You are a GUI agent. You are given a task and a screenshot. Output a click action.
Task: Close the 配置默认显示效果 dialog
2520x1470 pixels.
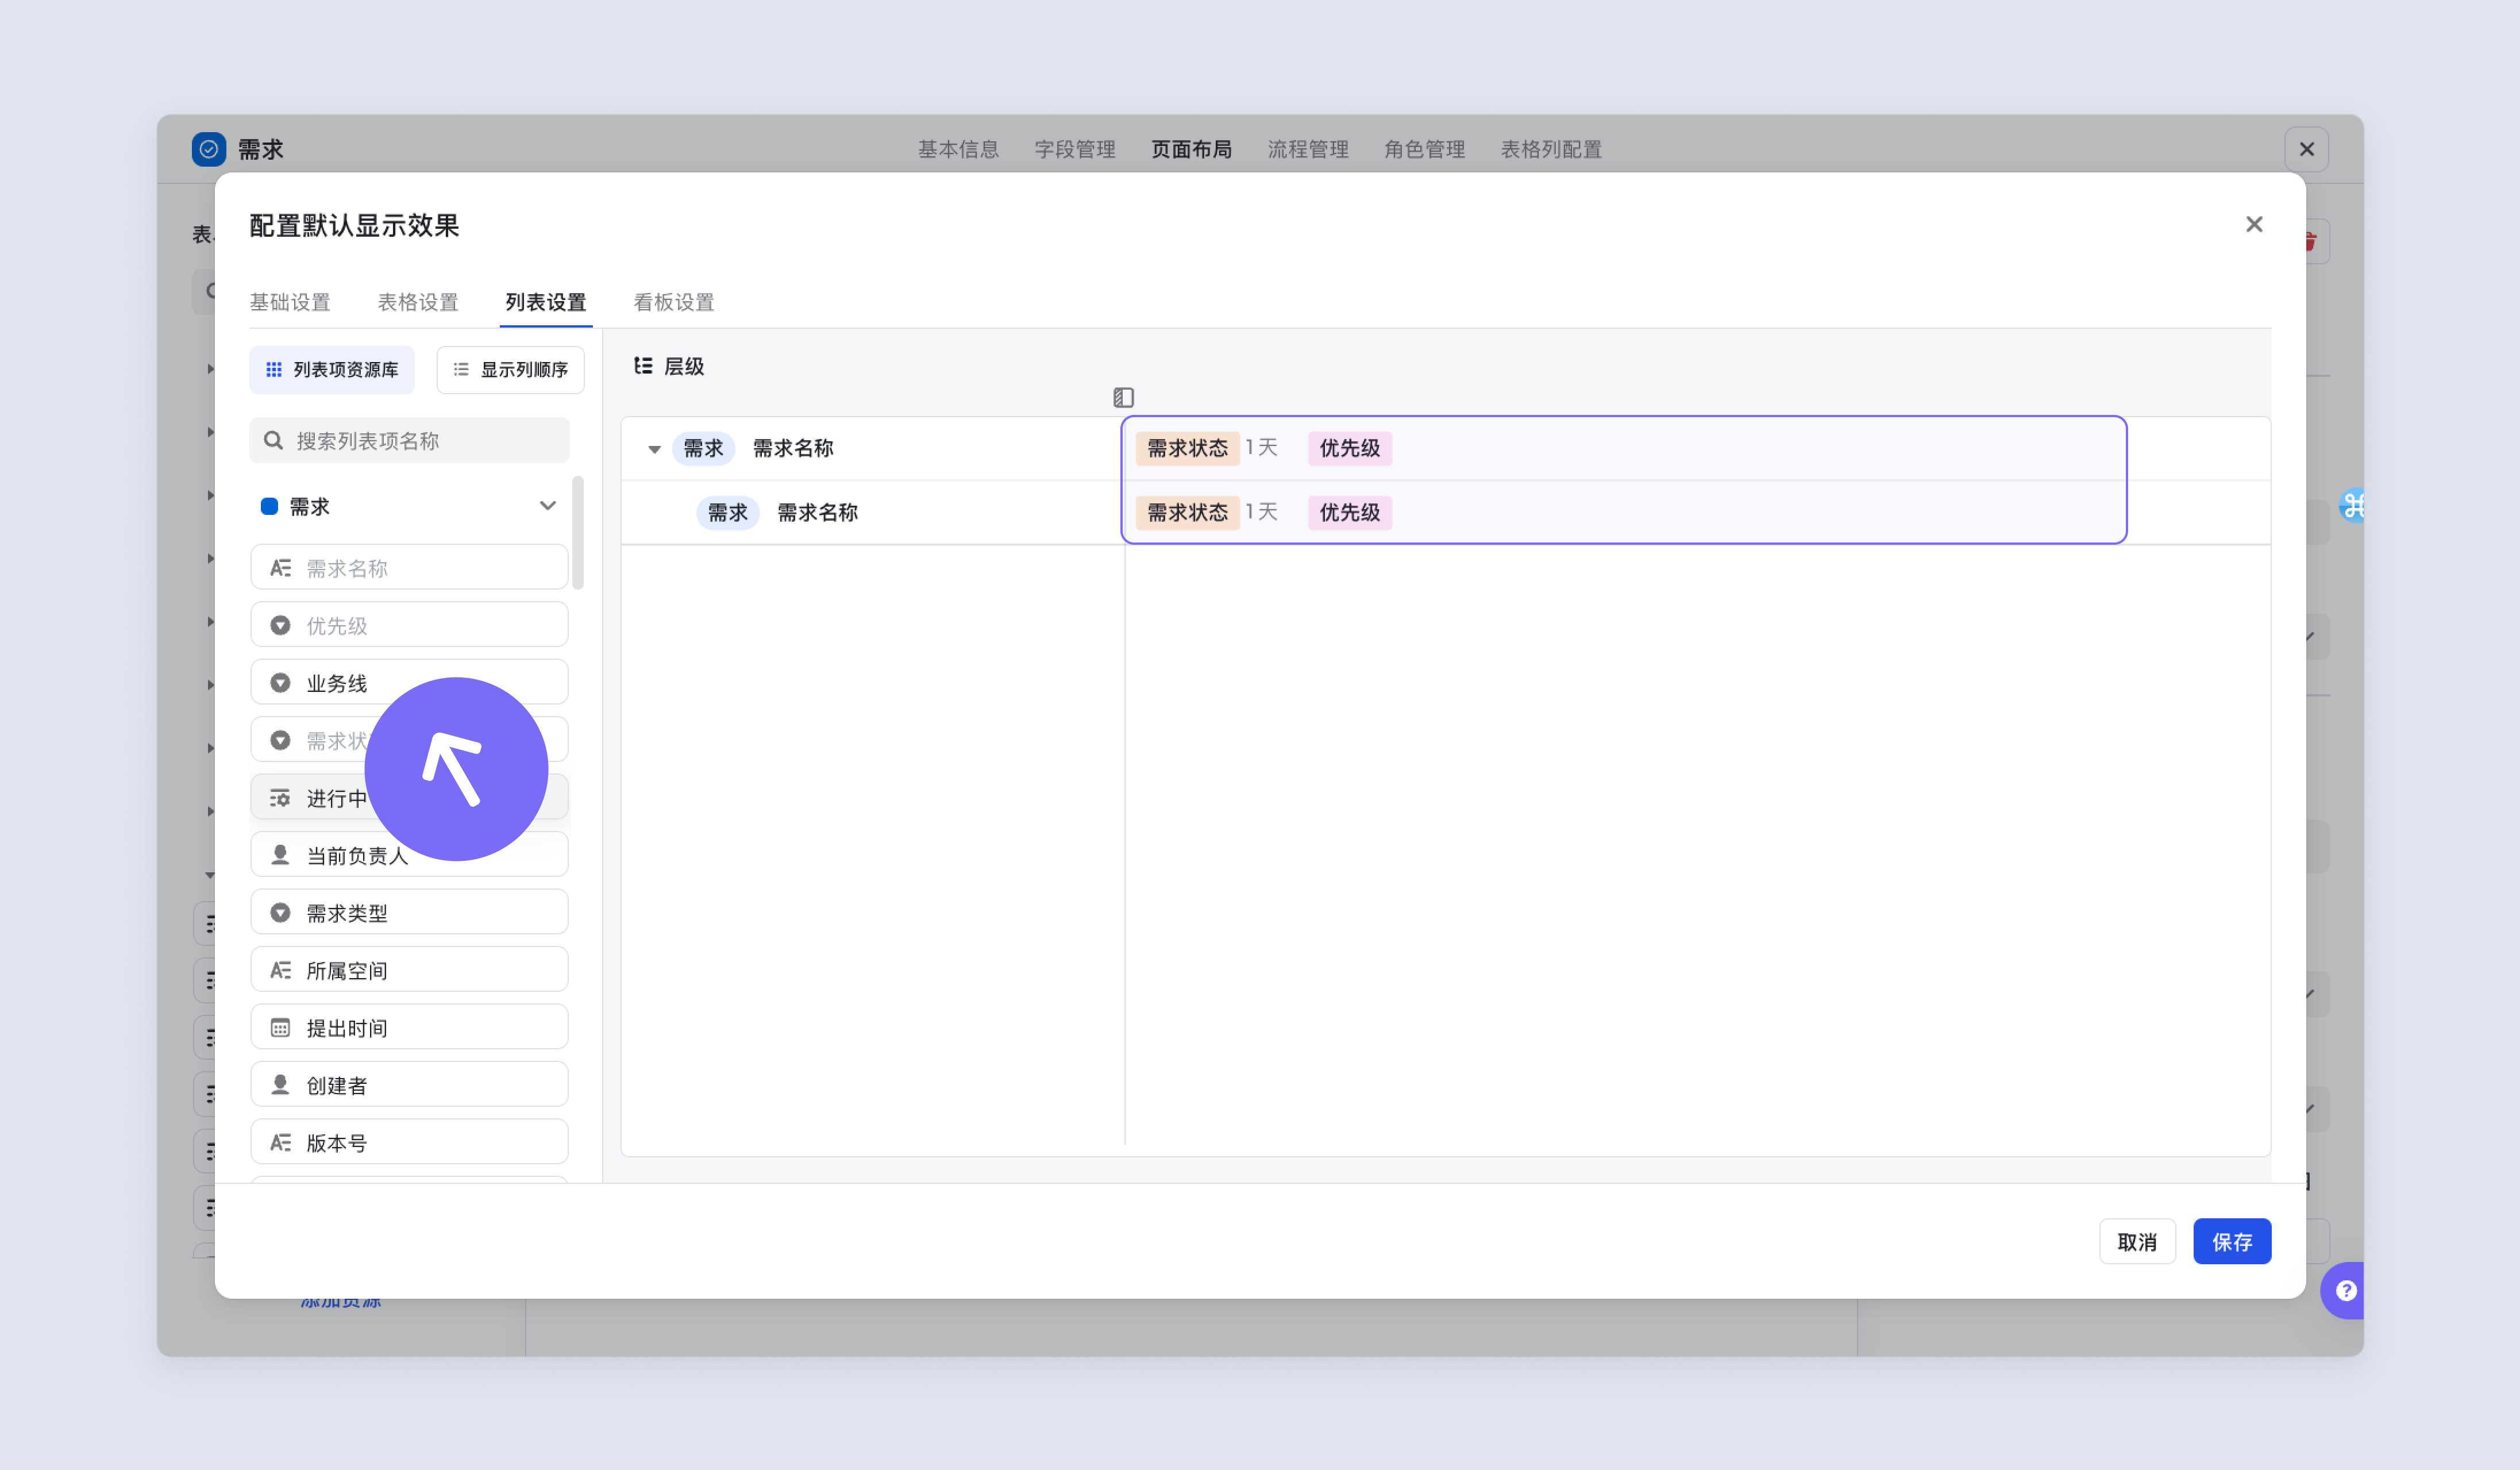pyautogui.click(x=2254, y=224)
